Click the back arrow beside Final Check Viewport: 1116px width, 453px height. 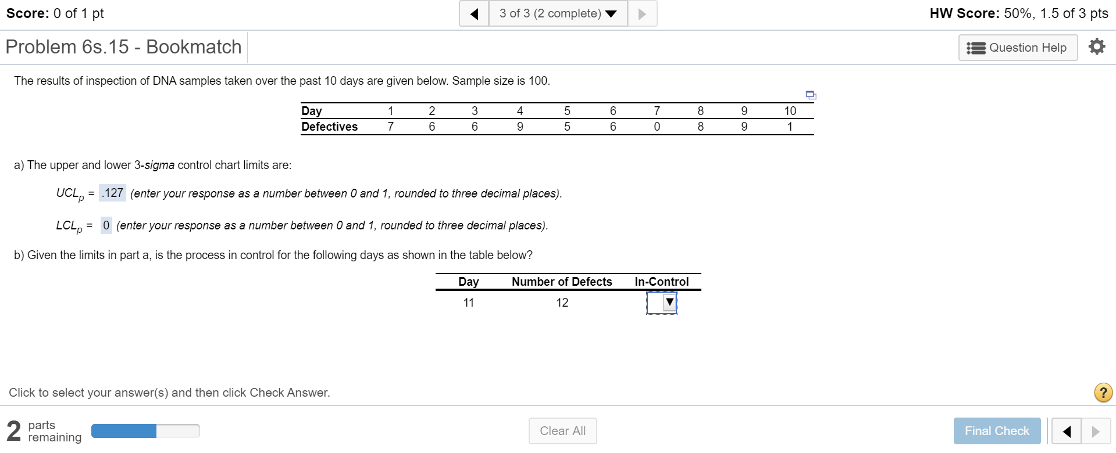point(1067,431)
